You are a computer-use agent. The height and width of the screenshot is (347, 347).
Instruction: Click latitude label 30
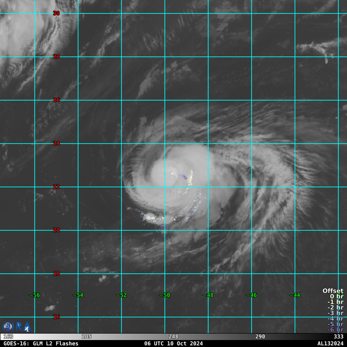click(x=56, y=13)
